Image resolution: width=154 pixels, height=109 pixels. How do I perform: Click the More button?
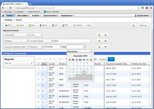click(89, 25)
